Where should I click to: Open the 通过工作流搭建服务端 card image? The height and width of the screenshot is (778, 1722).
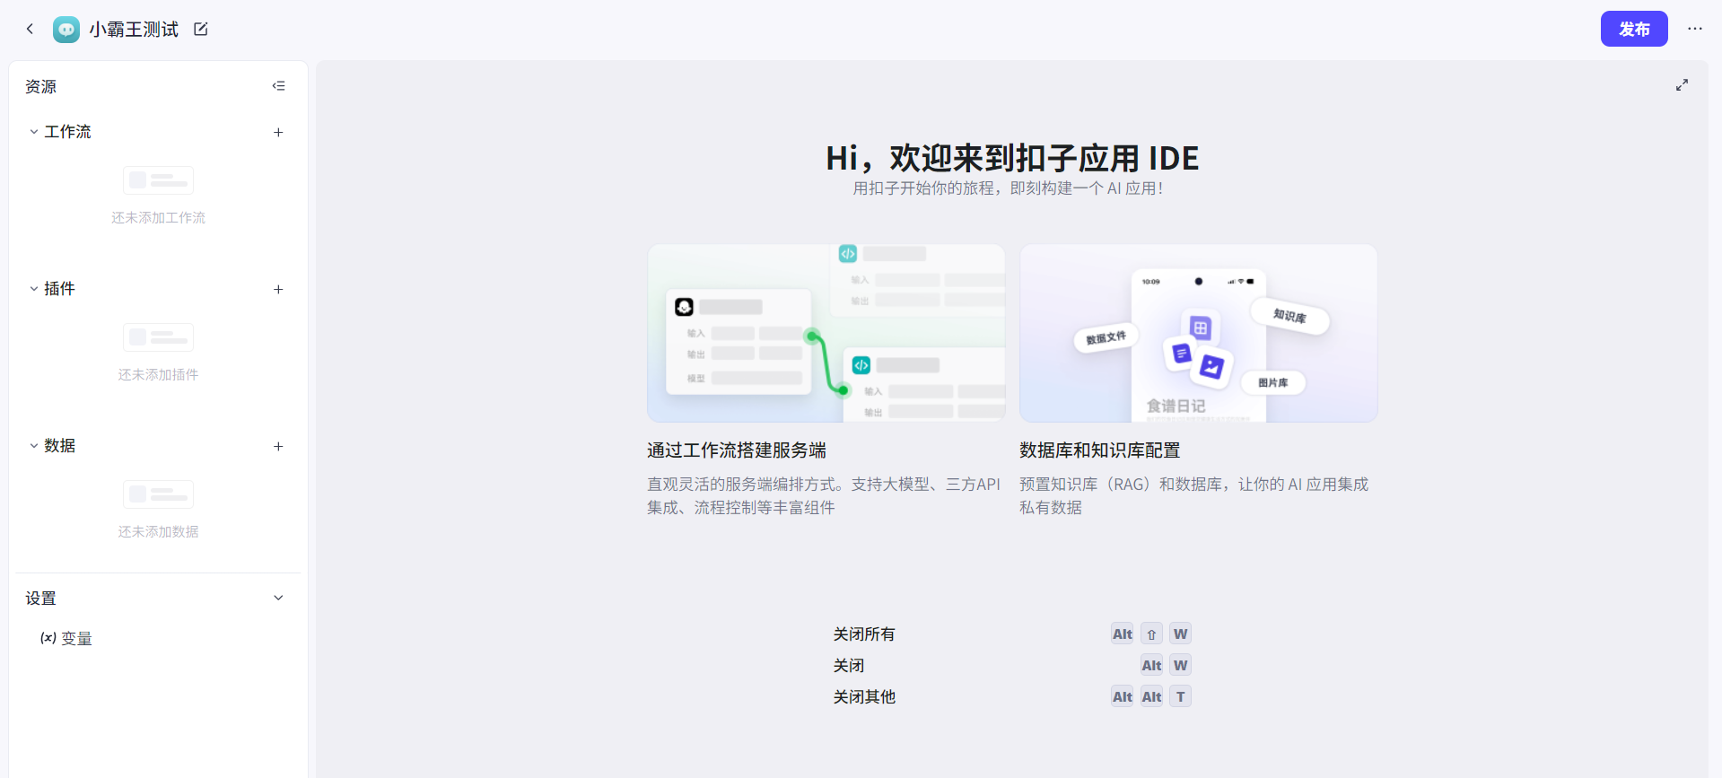826,333
